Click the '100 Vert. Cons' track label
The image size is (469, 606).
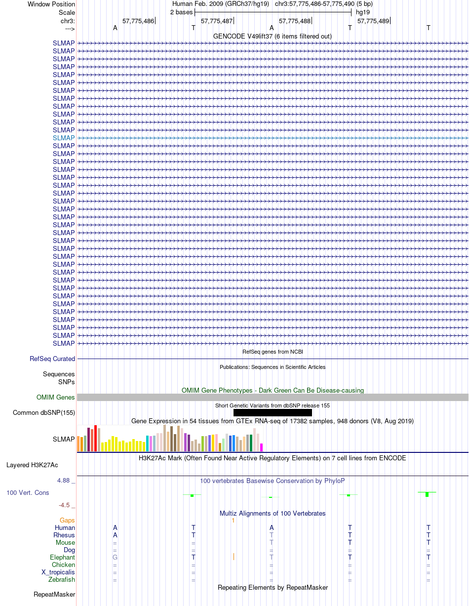[x=28, y=493]
